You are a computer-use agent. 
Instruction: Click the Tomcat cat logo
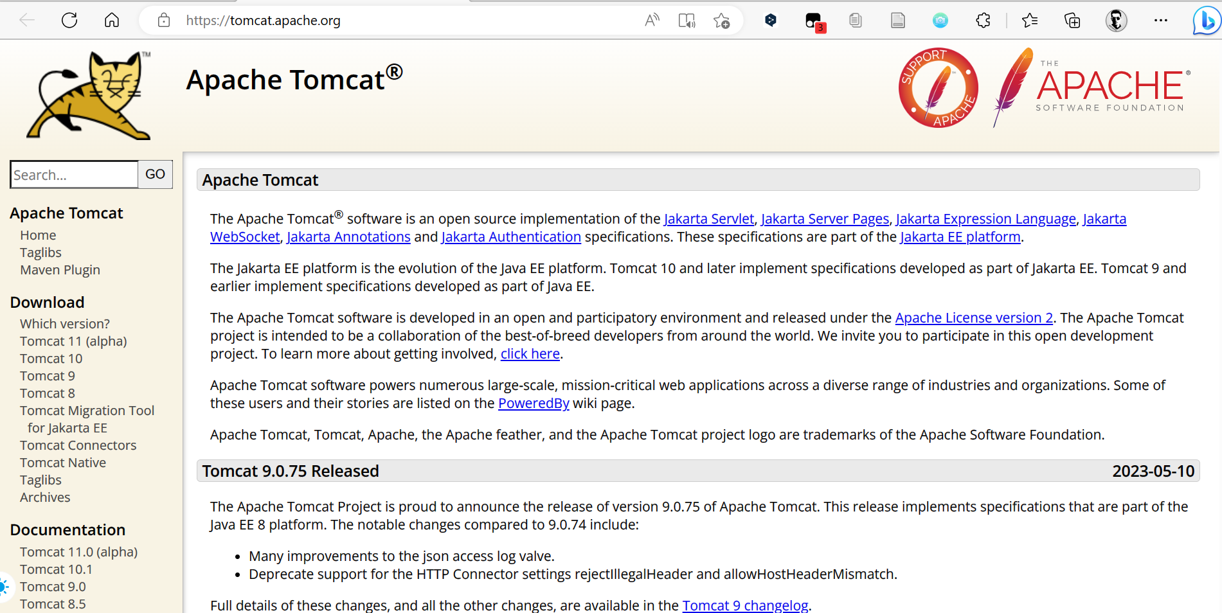89,95
